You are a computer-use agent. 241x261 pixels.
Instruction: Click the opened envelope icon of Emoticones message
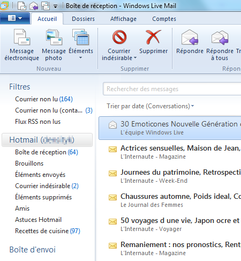pos(113,125)
